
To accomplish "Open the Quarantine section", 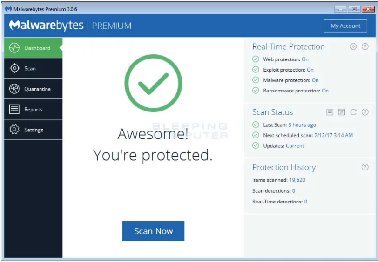I will 33,89.
